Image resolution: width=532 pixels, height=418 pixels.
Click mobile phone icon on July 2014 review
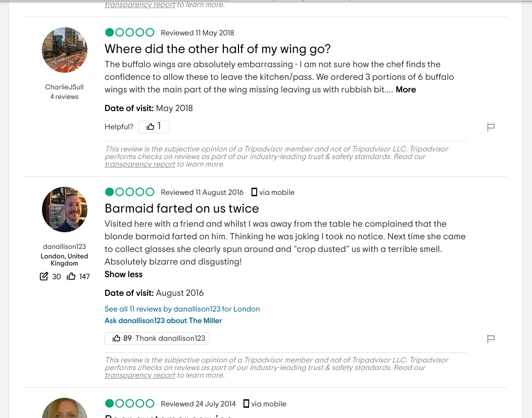coord(246,404)
